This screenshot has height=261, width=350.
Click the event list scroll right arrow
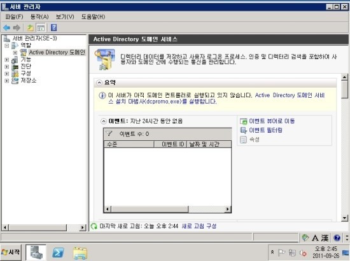pos(227,209)
